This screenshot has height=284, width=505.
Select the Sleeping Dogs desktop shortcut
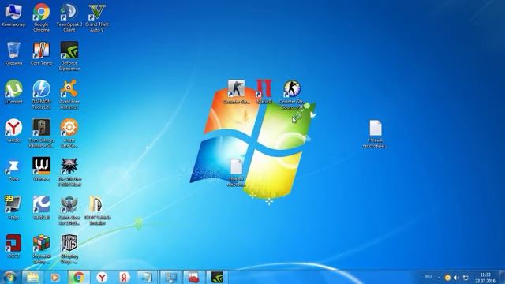(69, 249)
